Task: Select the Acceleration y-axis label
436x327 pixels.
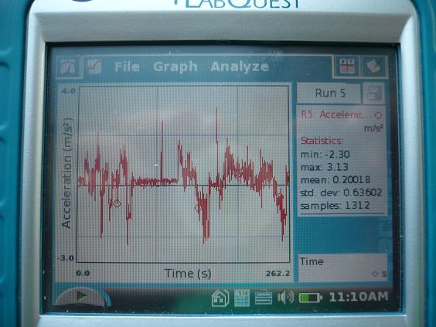Action: click(x=67, y=173)
